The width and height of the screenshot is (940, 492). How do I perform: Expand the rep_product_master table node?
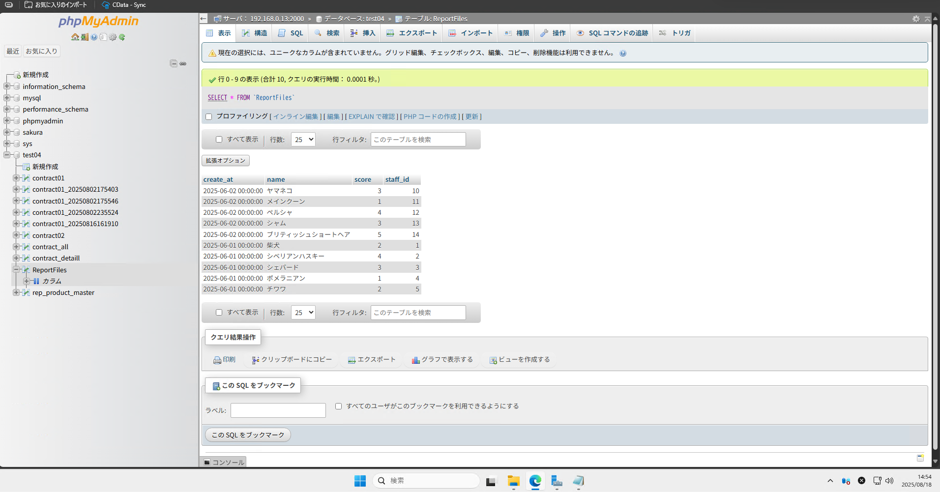pyautogui.click(x=16, y=292)
